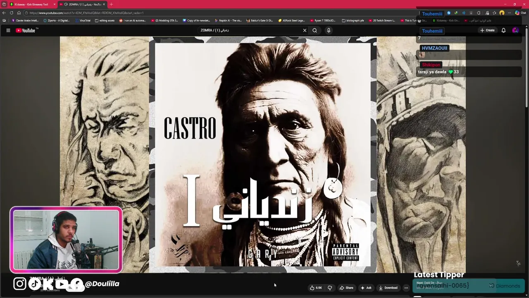Open the bookmark icon left of Clavier Arabe
Viewport: 529px width, 298px height.
[4, 20]
